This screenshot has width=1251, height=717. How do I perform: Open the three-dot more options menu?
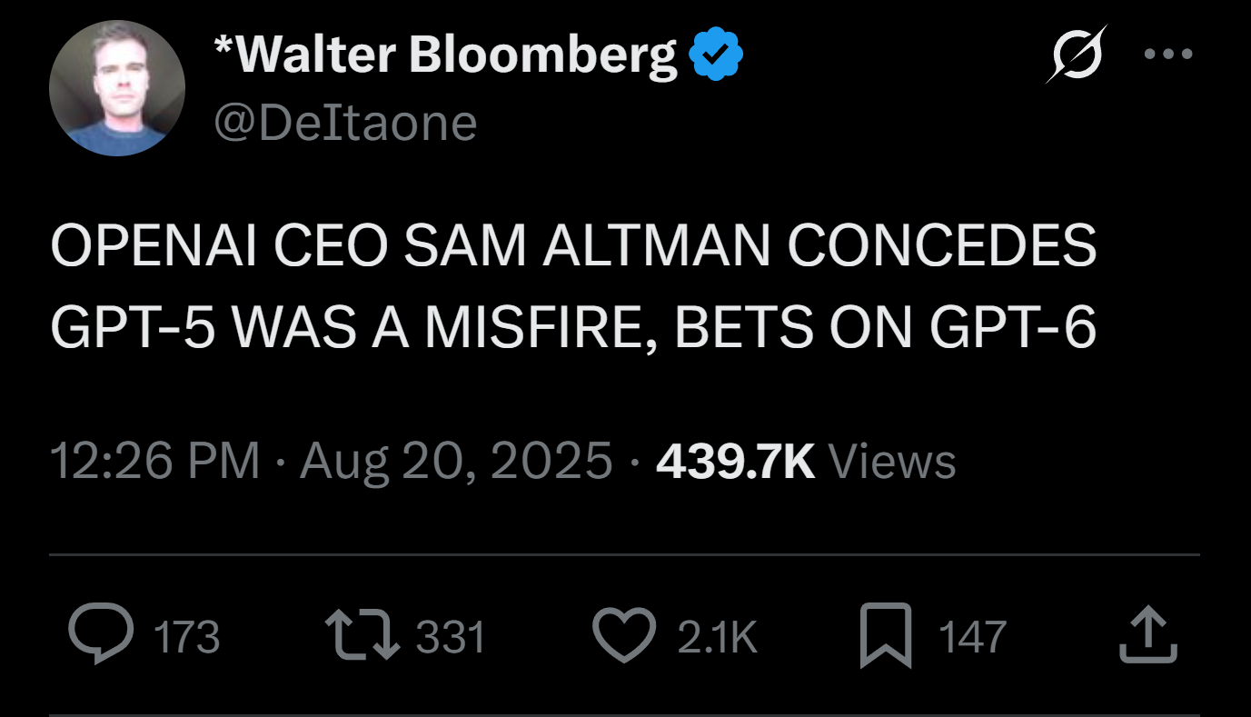click(x=1167, y=55)
